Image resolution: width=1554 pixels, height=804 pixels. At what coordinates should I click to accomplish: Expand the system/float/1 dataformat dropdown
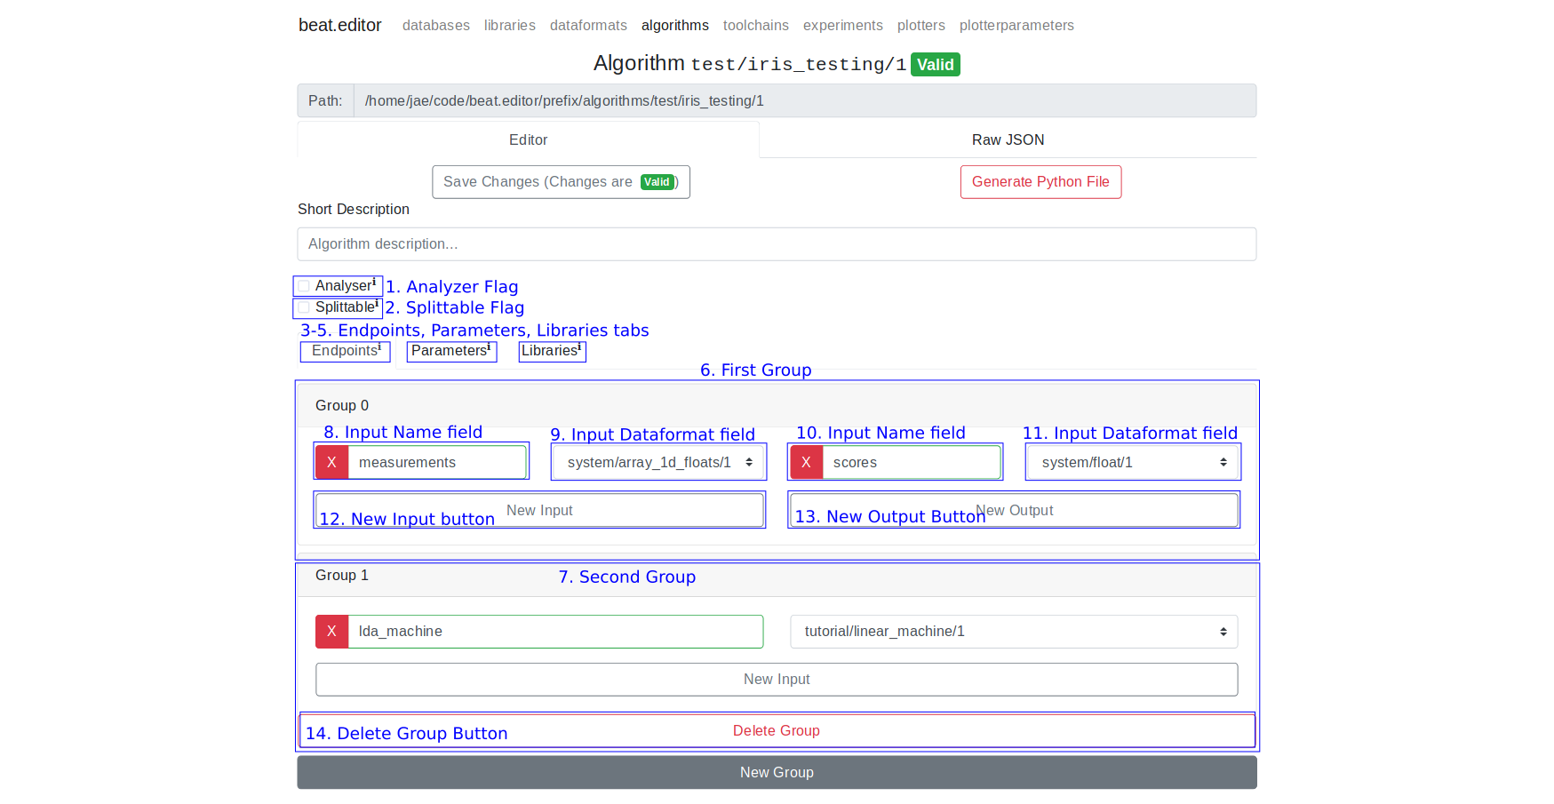pyautogui.click(x=1133, y=462)
